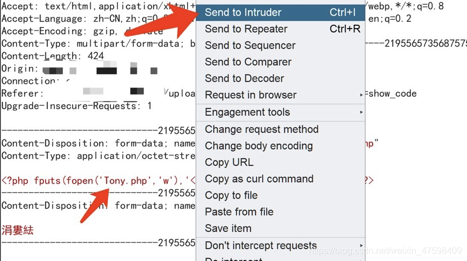Screen dimensions: 467x261
Task: Select Change body encoding
Action: (258, 146)
